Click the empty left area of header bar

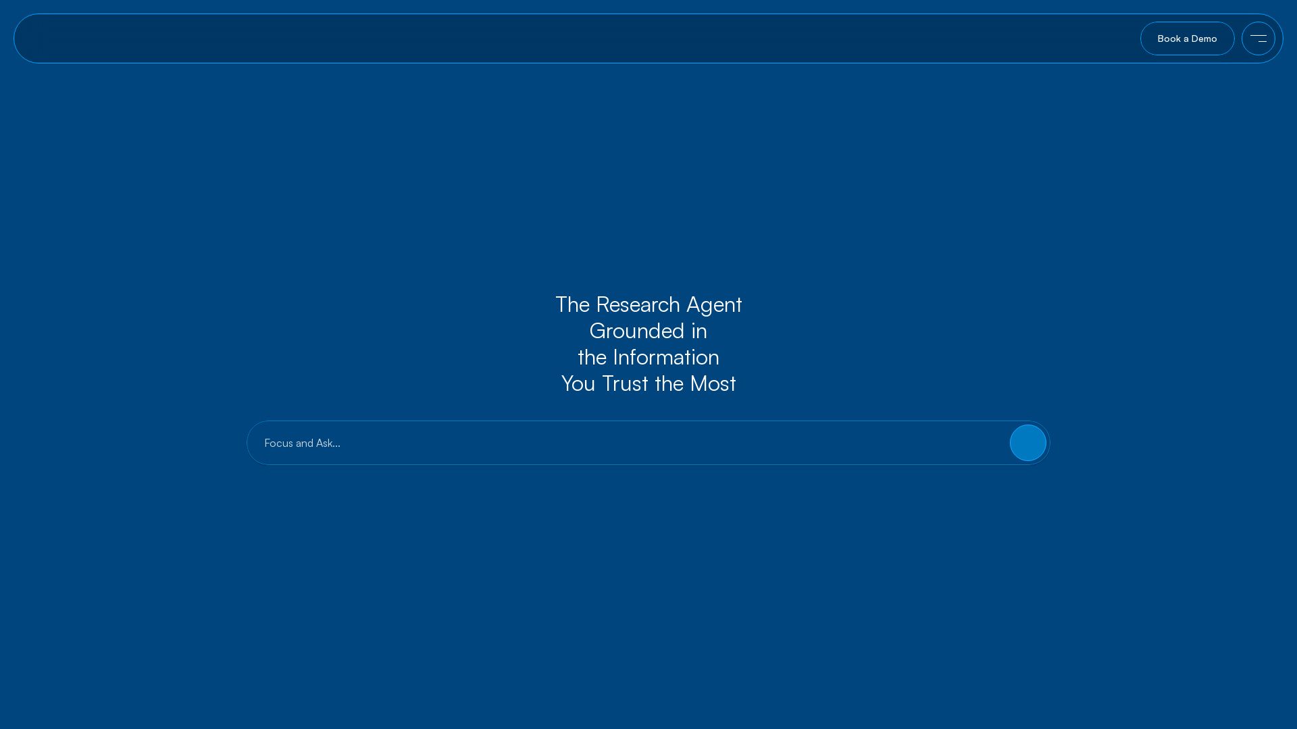270,38
